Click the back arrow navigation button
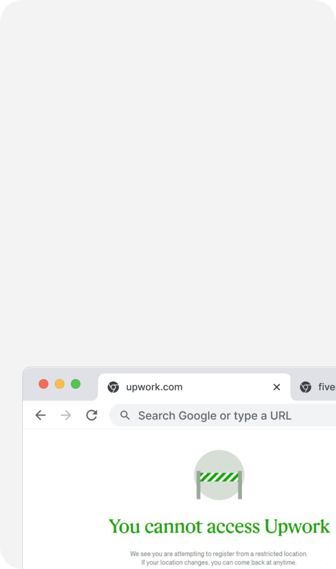Viewport: 336px width, 569px height. point(40,416)
